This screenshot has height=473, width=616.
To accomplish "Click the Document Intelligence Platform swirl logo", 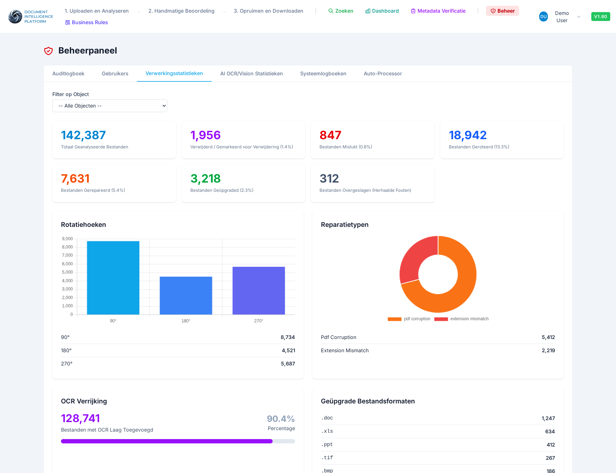I will pos(15,17).
